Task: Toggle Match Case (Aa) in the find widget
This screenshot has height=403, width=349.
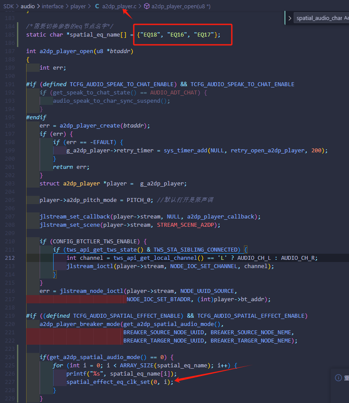Action: pyautogui.click(x=346, y=18)
